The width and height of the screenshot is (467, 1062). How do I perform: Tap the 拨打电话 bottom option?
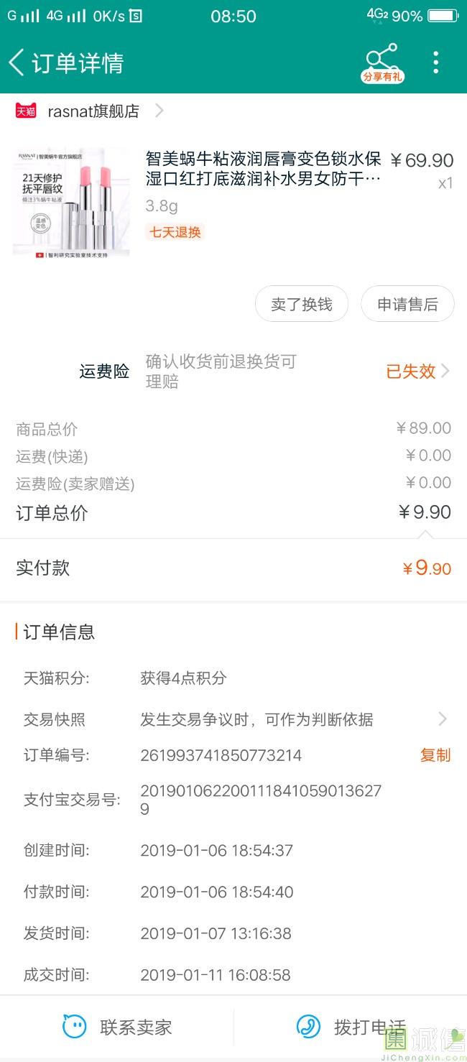pos(369,1027)
